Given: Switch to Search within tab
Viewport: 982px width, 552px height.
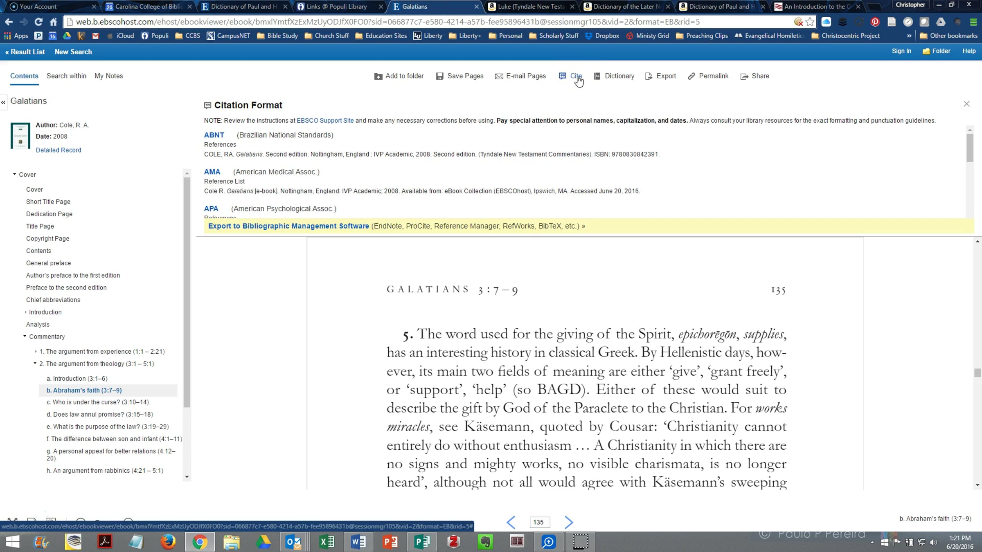Looking at the screenshot, I should (66, 76).
